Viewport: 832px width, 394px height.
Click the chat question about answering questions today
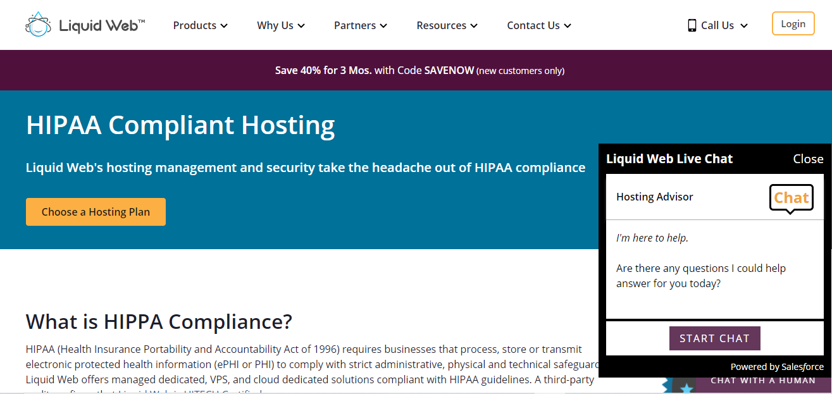701,276
